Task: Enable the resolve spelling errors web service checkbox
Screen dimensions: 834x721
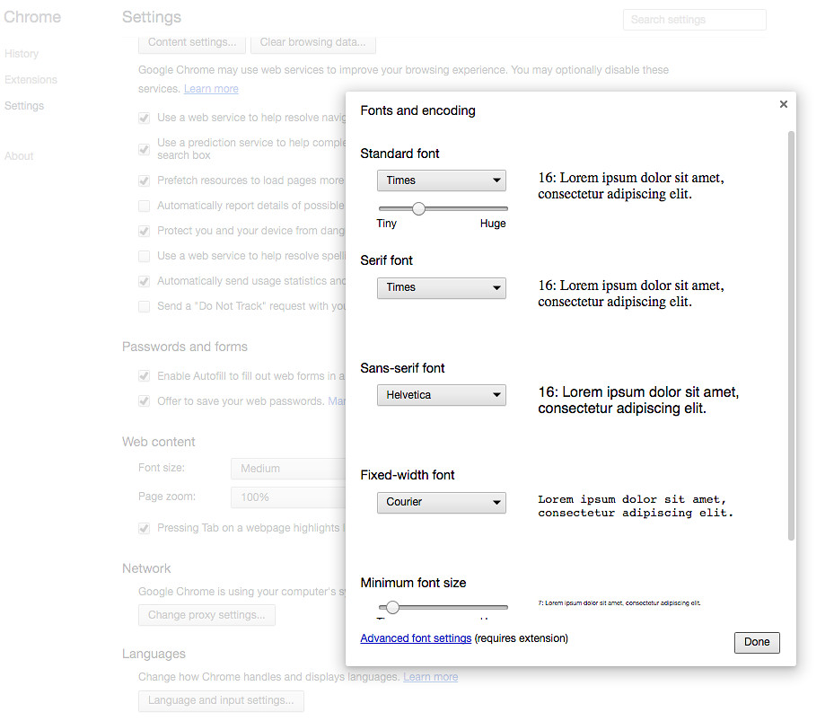Action: [x=145, y=257]
